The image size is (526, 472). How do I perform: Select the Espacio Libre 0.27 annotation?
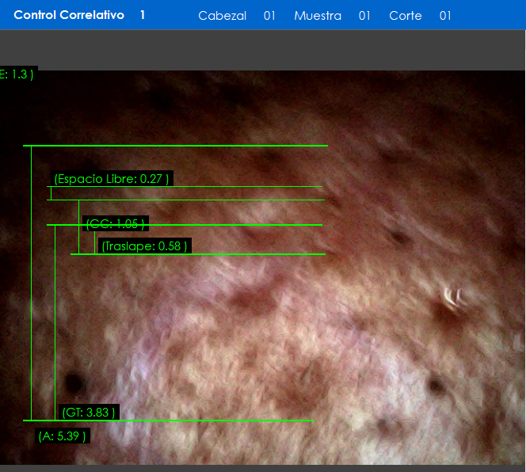[111, 179]
